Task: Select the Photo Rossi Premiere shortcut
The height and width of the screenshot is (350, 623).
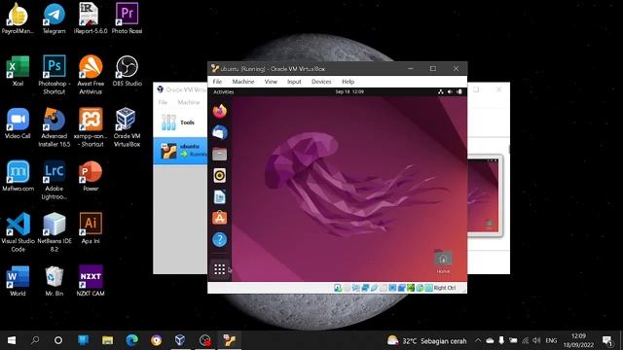Action: (x=127, y=18)
